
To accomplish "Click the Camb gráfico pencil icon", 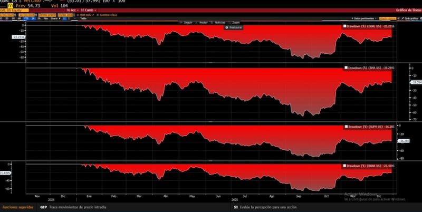I will 403,18.
